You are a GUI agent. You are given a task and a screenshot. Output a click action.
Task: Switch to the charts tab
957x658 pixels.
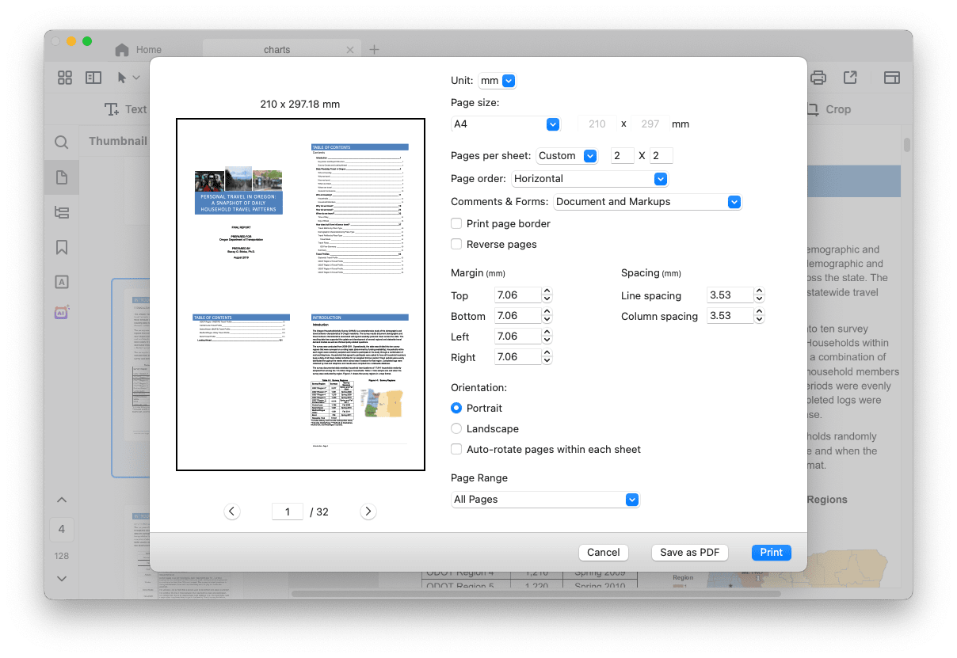276,48
